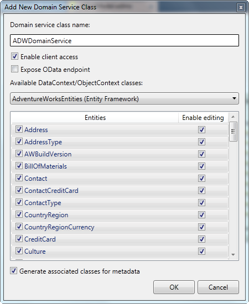
Task: Disable editing for the CreditCard row
Action: pyautogui.click(x=201, y=239)
